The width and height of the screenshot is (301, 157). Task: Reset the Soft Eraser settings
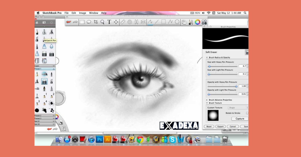(209, 126)
